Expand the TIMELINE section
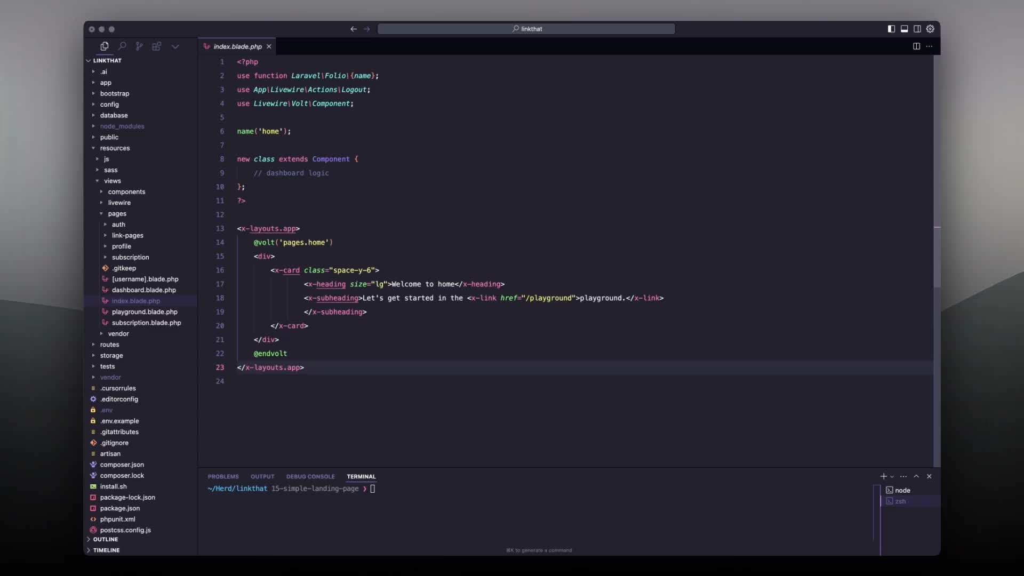The image size is (1024, 576). pos(106,550)
